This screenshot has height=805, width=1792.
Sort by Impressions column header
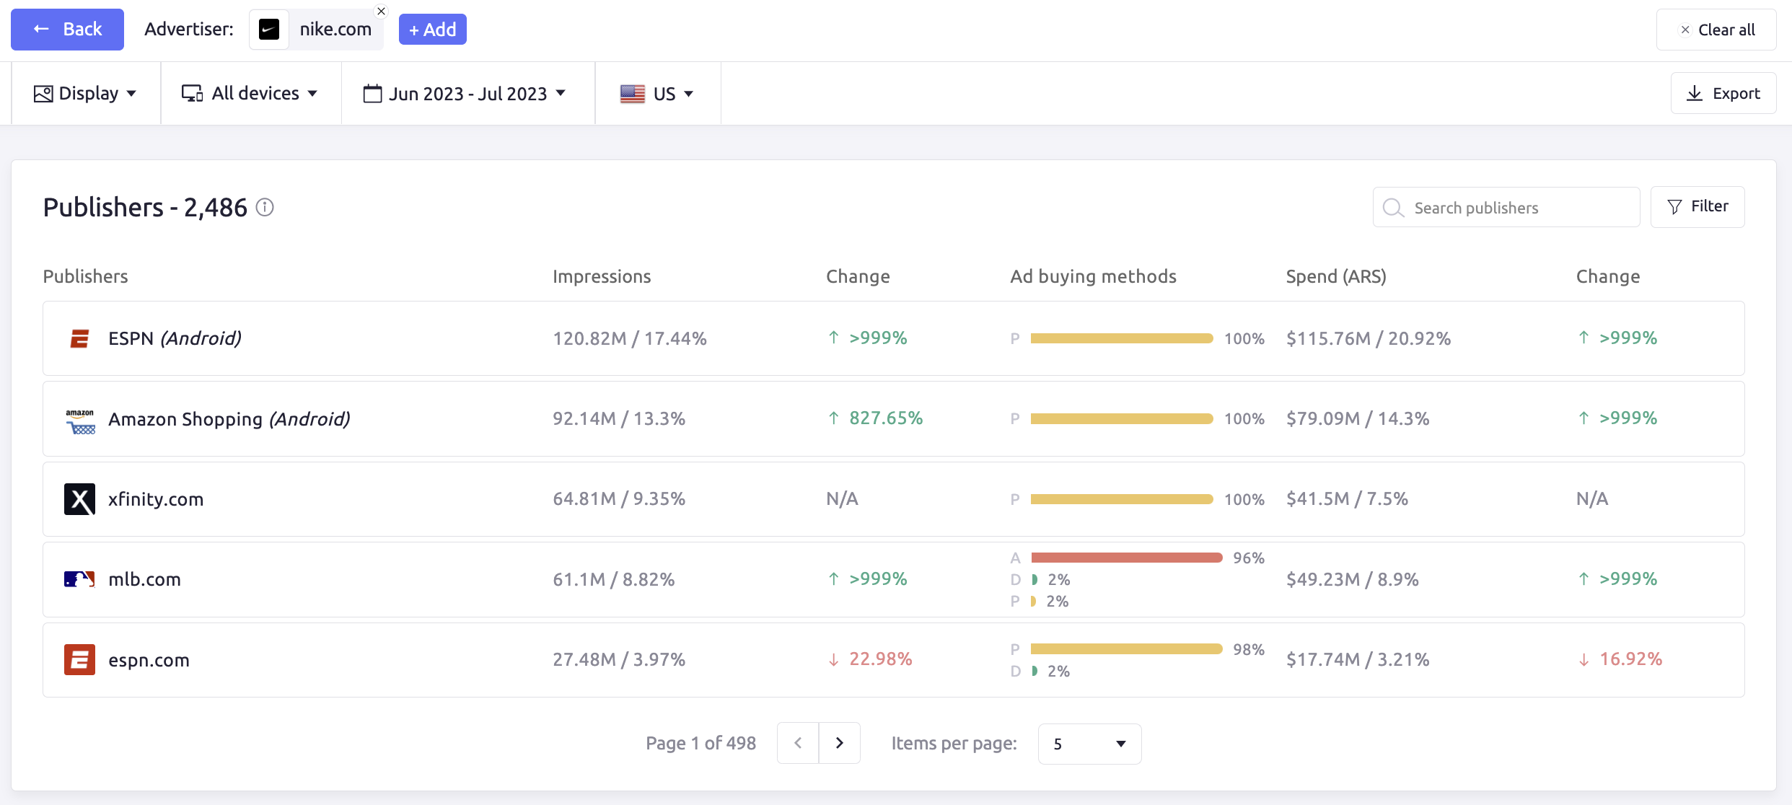point(602,276)
